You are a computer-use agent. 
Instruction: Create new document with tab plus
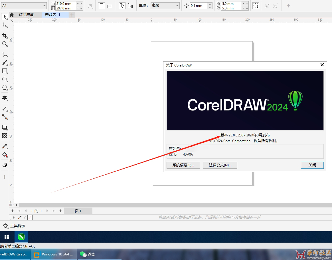tap(72, 15)
